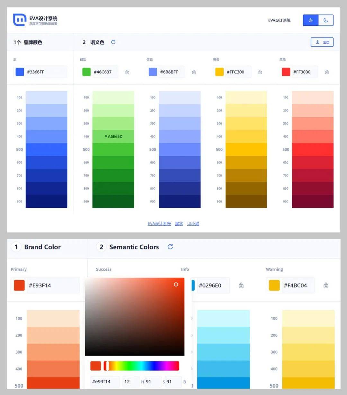The width and height of the screenshot is (347, 395).
Task: Lock the #F4BC04 warning color
Action: pos(326,285)
